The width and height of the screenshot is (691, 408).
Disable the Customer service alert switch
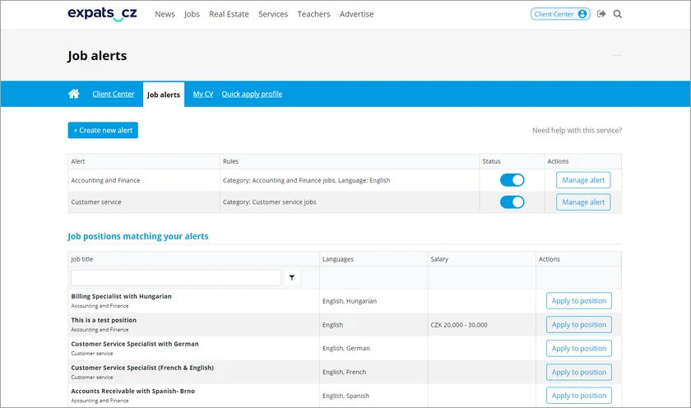click(x=512, y=202)
